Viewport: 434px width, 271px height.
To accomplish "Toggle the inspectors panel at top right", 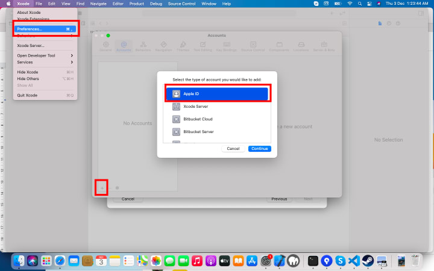I will point(421,13).
